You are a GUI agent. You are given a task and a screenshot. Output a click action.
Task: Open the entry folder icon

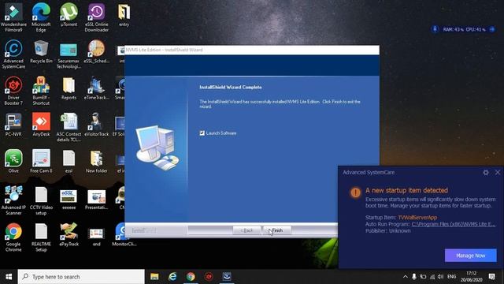[x=124, y=15]
